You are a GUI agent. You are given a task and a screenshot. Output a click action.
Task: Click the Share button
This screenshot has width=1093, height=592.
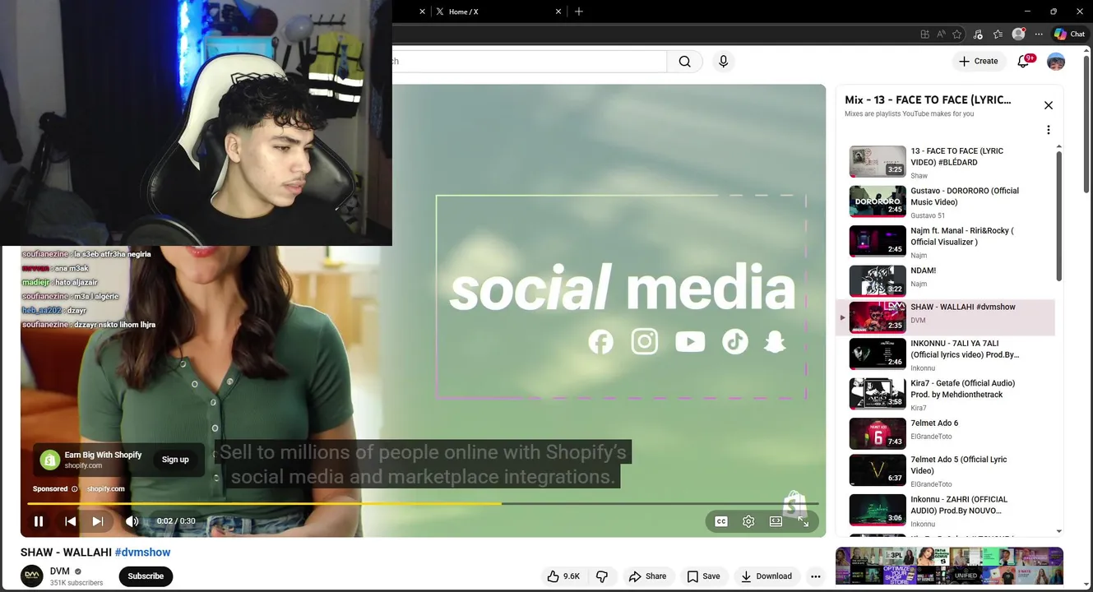(x=647, y=576)
